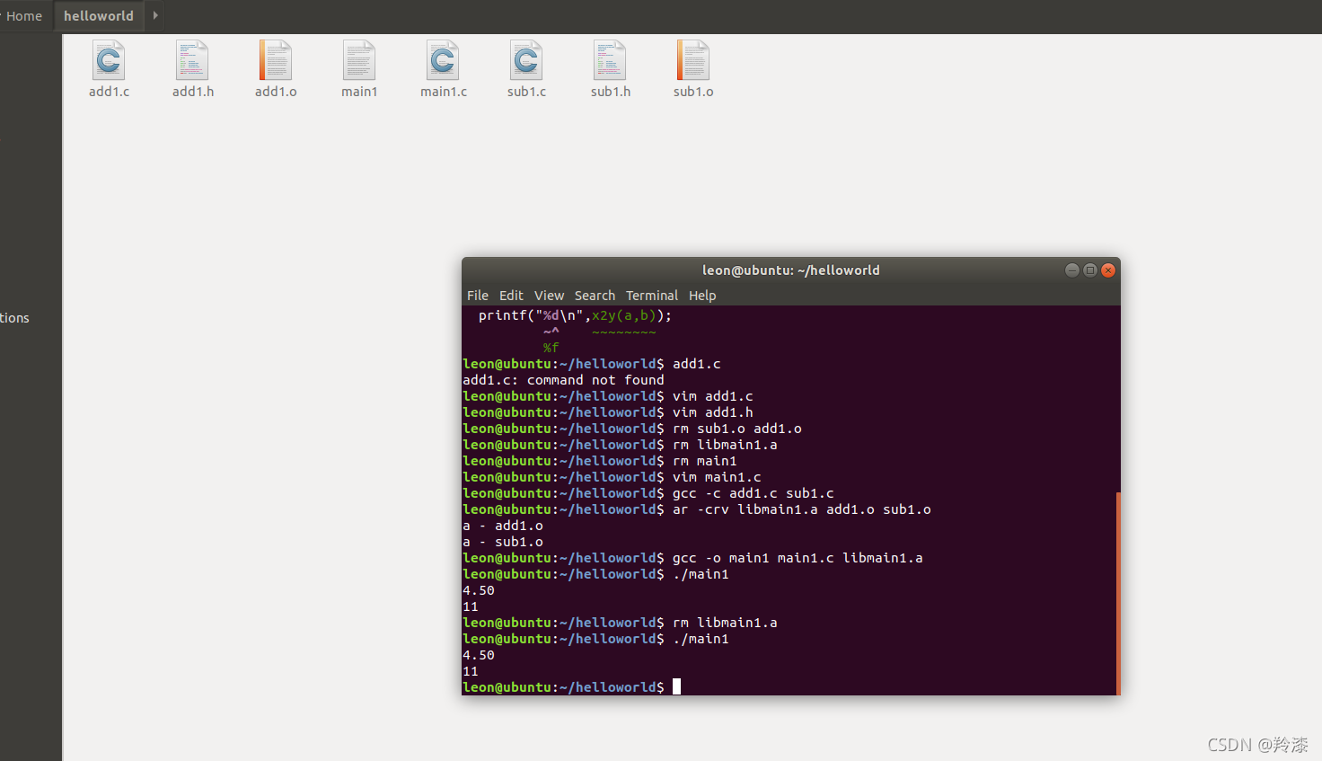
Task: Click the 'gcc -o main1 main1.c libmain1.a' command
Action: point(798,558)
